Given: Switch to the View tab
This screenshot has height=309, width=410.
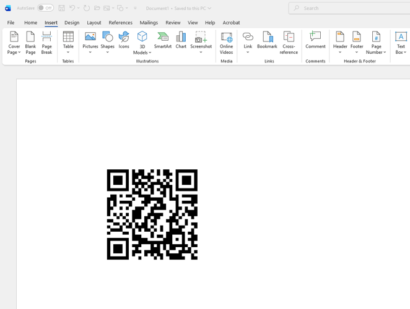Looking at the screenshot, I should point(193,23).
